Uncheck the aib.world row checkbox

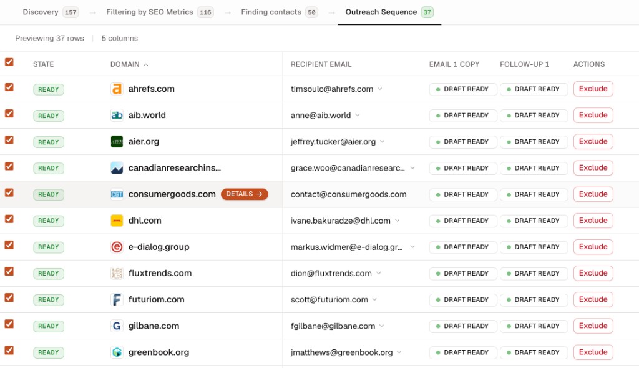click(9, 114)
